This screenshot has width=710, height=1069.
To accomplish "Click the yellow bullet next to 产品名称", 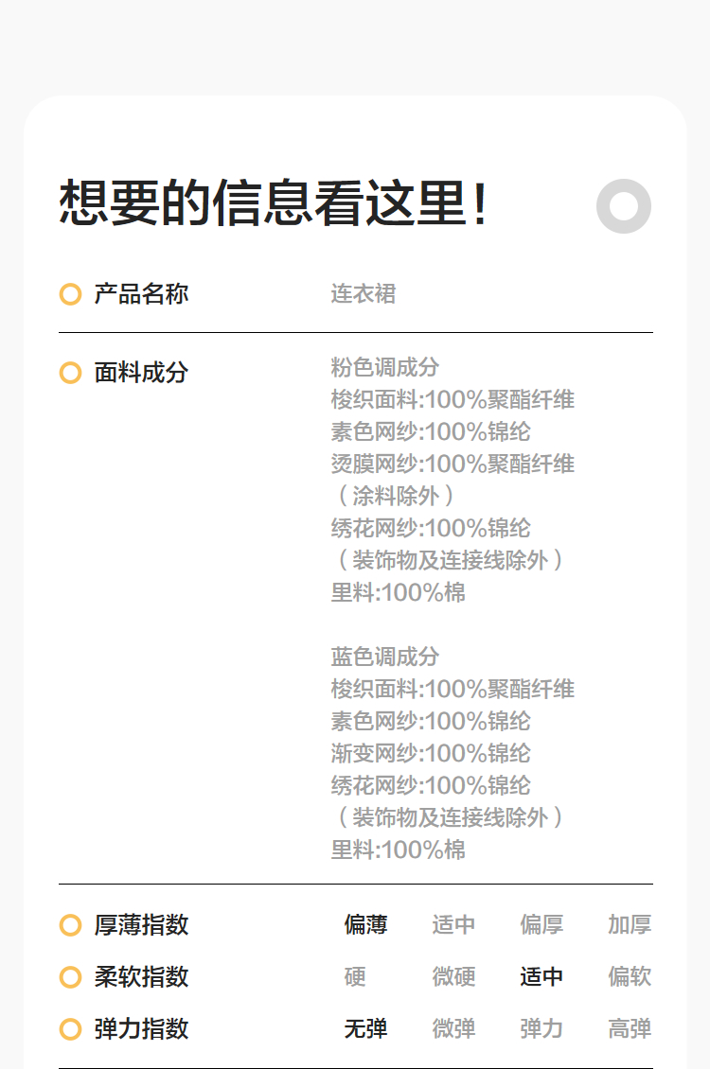I will tap(70, 294).
